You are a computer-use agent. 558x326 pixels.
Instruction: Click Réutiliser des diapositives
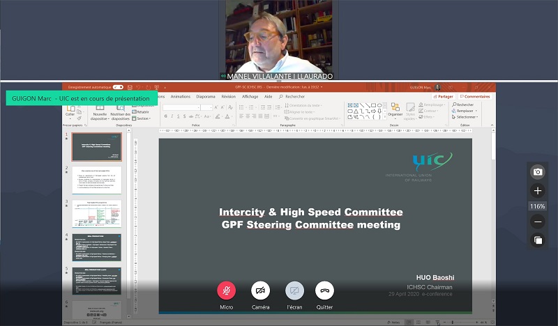tap(120, 113)
